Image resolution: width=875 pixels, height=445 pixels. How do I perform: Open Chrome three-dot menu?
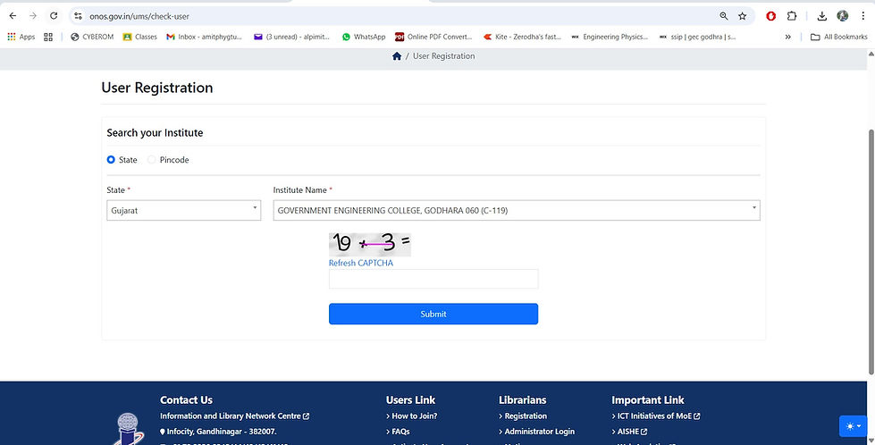863,16
